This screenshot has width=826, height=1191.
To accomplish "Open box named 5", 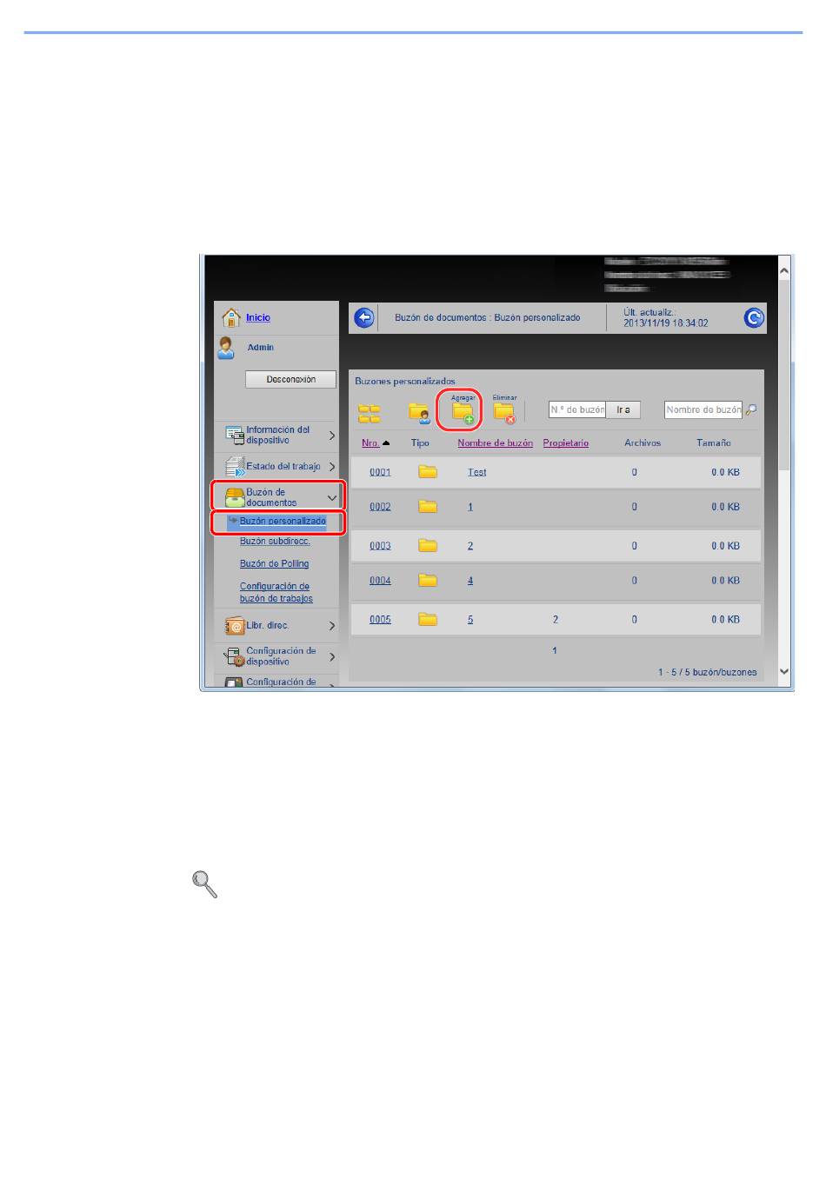I will click(470, 620).
